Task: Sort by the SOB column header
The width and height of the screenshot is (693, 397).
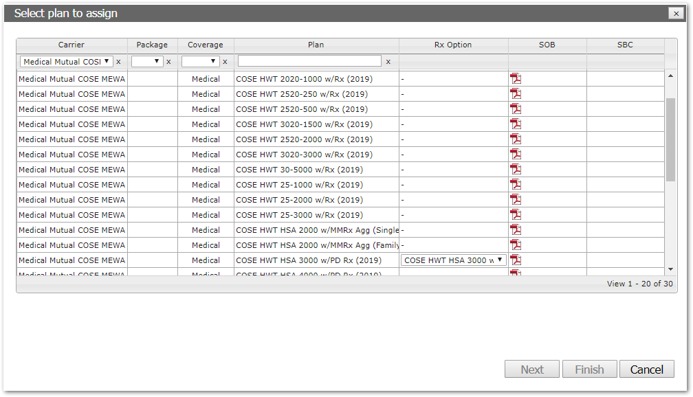Action: (x=547, y=45)
